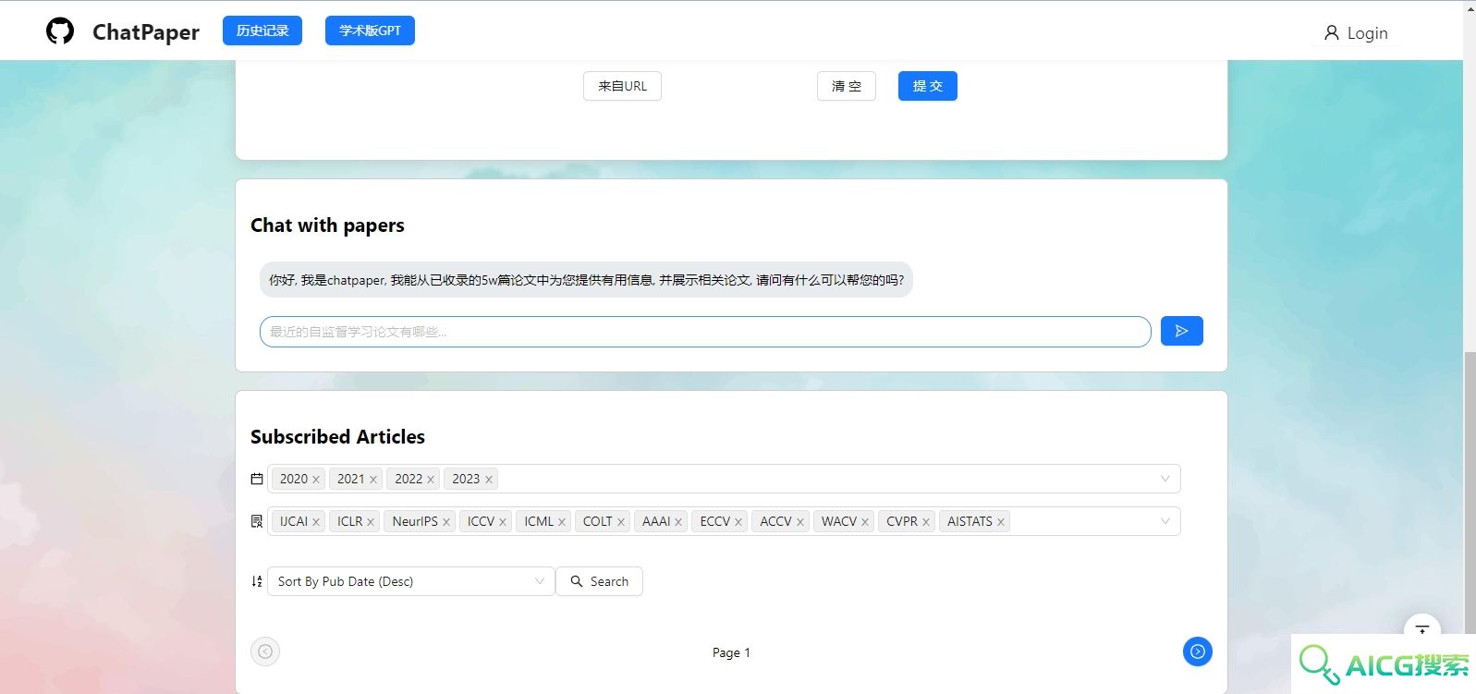The width and height of the screenshot is (1476, 694).
Task: Click the conference list icon
Action: point(257,521)
